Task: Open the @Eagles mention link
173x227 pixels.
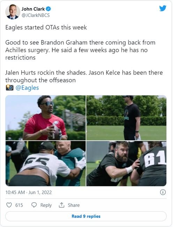Action: pyautogui.click(x=27, y=88)
